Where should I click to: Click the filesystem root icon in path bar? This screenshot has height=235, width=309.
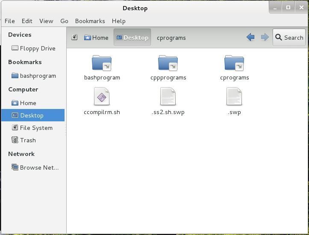(x=74, y=37)
